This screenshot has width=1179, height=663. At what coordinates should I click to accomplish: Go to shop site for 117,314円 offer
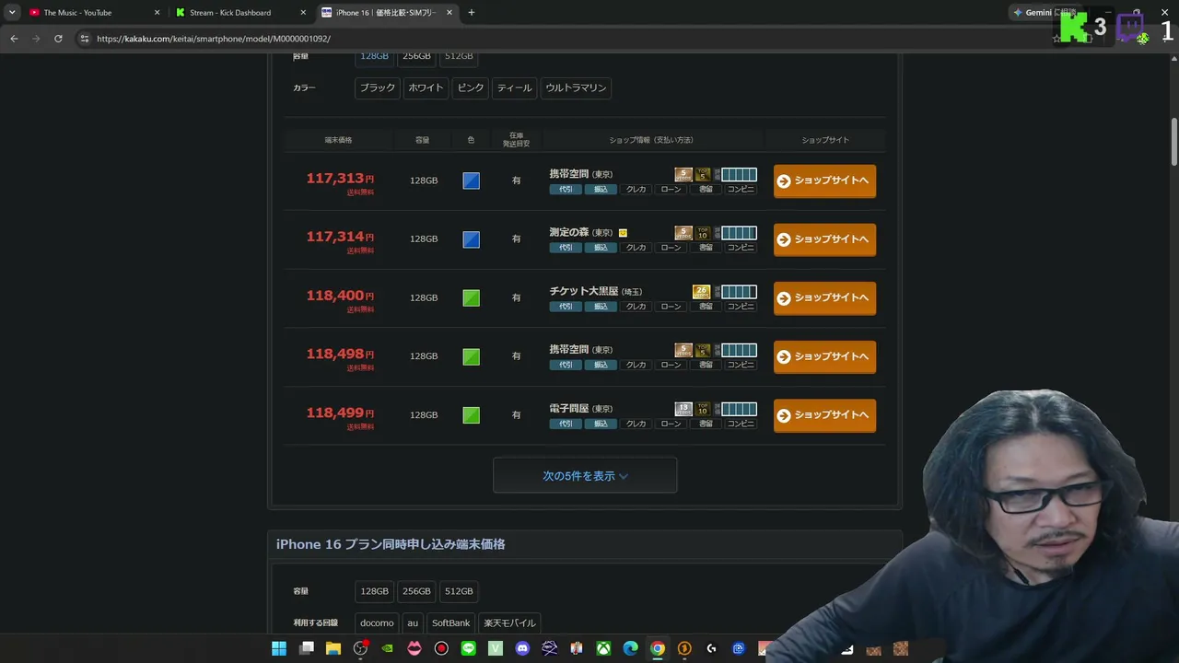[x=824, y=239]
